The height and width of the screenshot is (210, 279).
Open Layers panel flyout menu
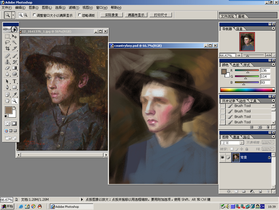pyautogui.click(x=273, y=137)
